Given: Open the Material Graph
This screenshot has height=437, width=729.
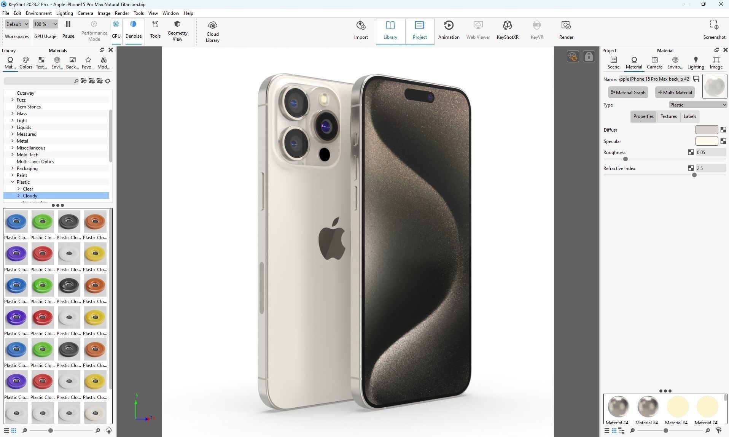Looking at the screenshot, I should [628, 92].
